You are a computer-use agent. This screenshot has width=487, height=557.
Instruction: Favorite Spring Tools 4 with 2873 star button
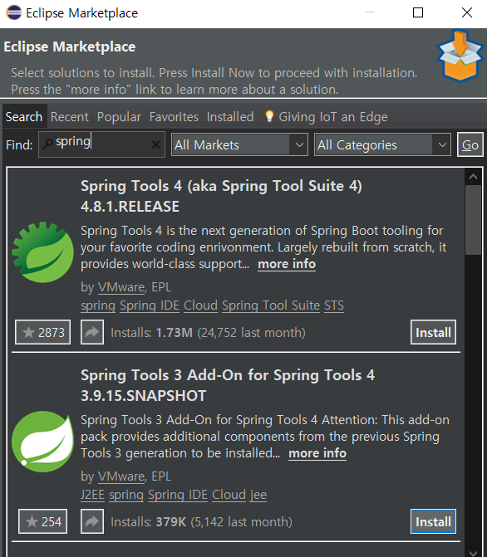[x=42, y=332]
